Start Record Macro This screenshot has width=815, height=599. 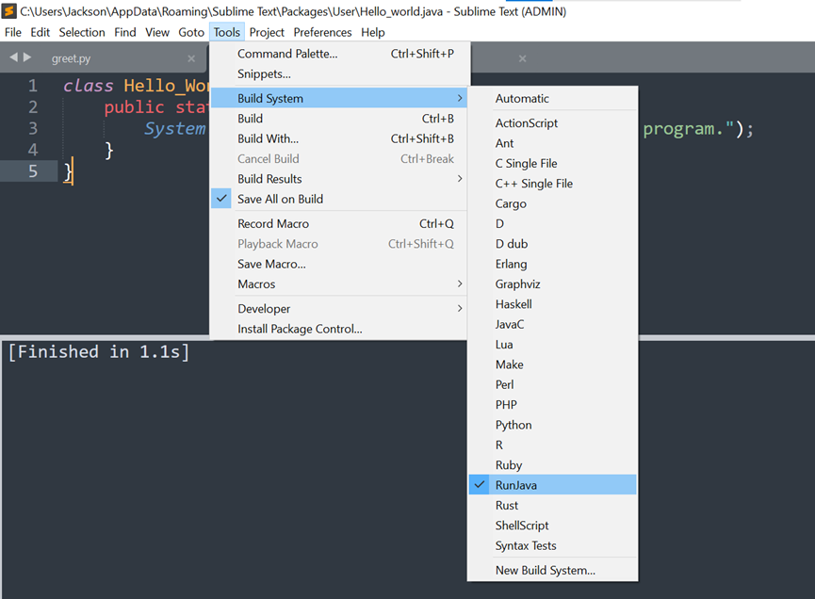coord(338,223)
